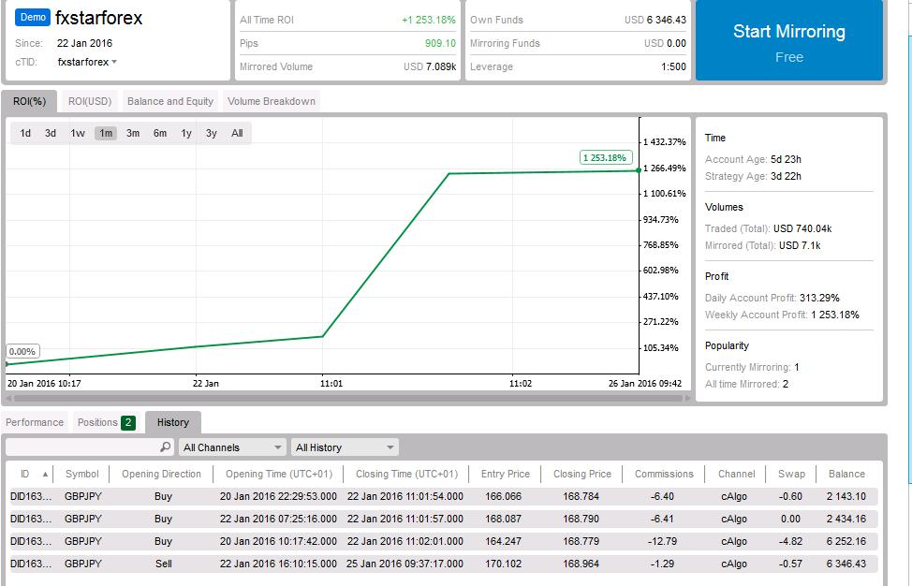Image resolution: width=912 pixels, height=586 pixels.
Task: Sort by the Closing Price header
Action: 582,474
